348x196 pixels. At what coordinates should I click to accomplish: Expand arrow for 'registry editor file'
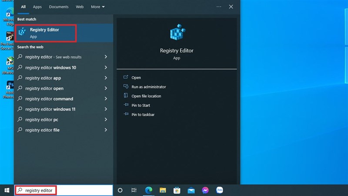[x=106, y=130]
